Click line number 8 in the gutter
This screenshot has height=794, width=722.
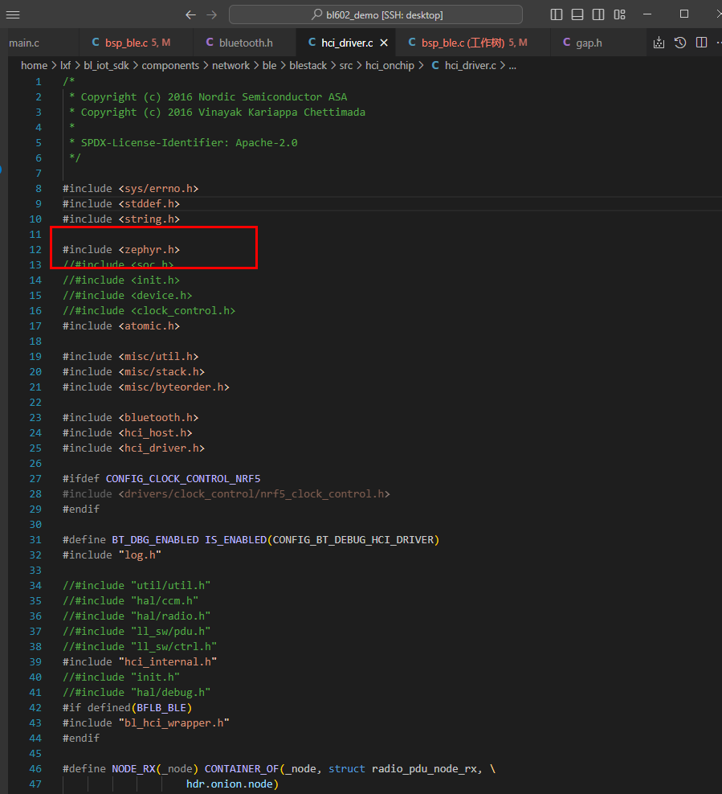point(39,188)
